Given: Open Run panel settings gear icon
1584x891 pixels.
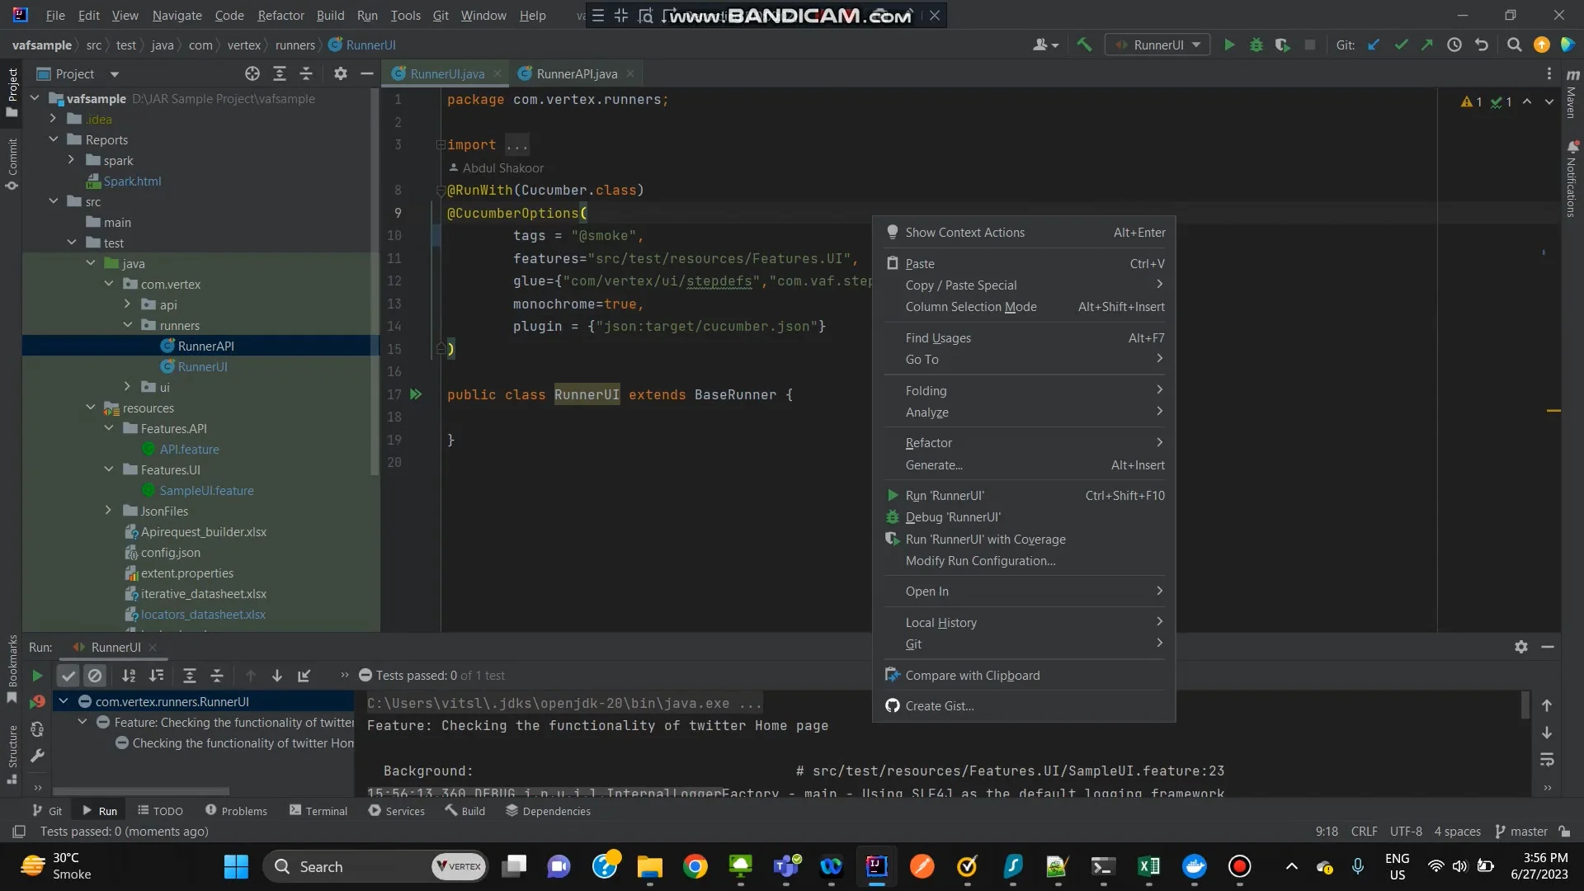Looking at the screenshot, I should (x=1521, y=648).
